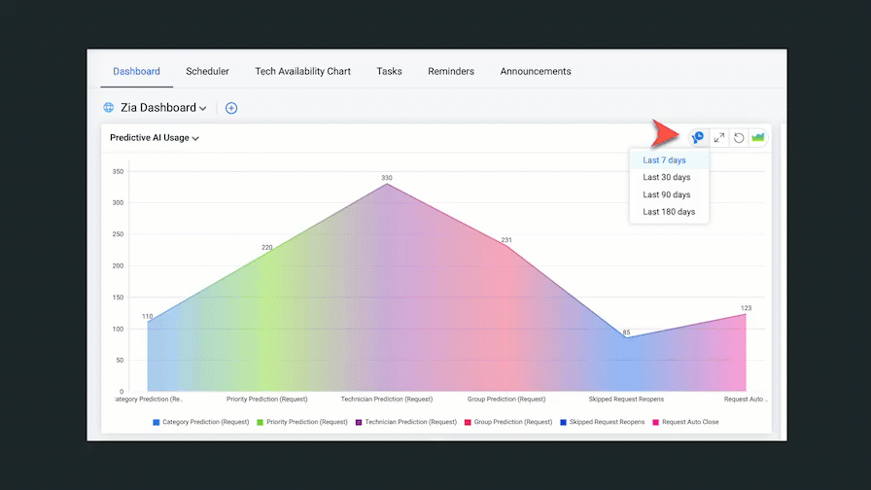Open the time period filter icon
Viewport: 871px width, 490px height.
(x=698, y=137)
